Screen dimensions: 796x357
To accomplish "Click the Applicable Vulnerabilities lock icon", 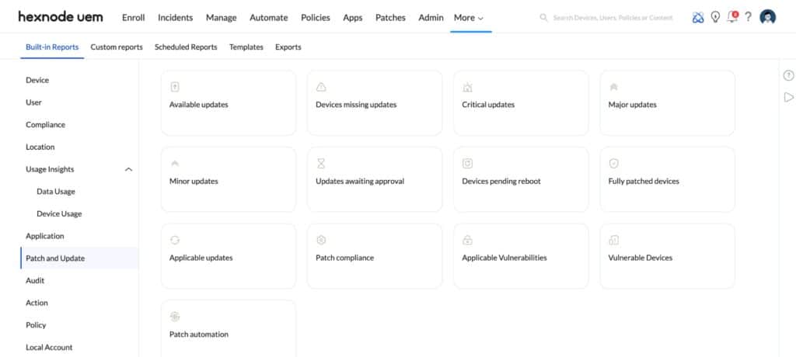I will [x=467, y=240].
